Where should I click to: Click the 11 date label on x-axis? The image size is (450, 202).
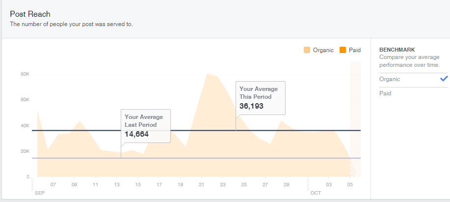click(96, 184)
